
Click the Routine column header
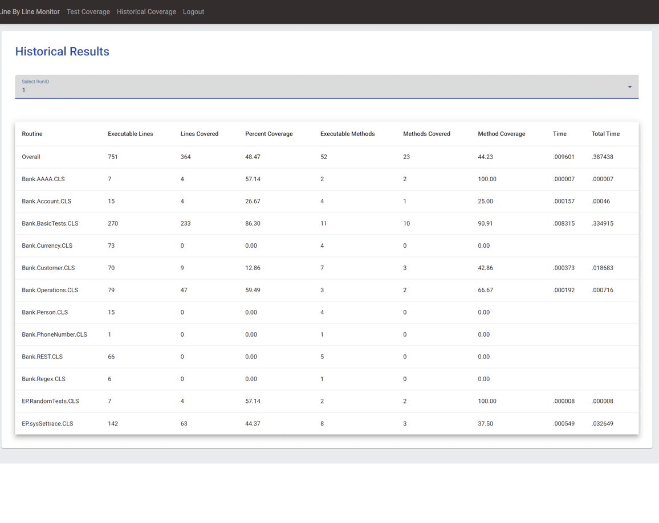[x=32, y=134]
